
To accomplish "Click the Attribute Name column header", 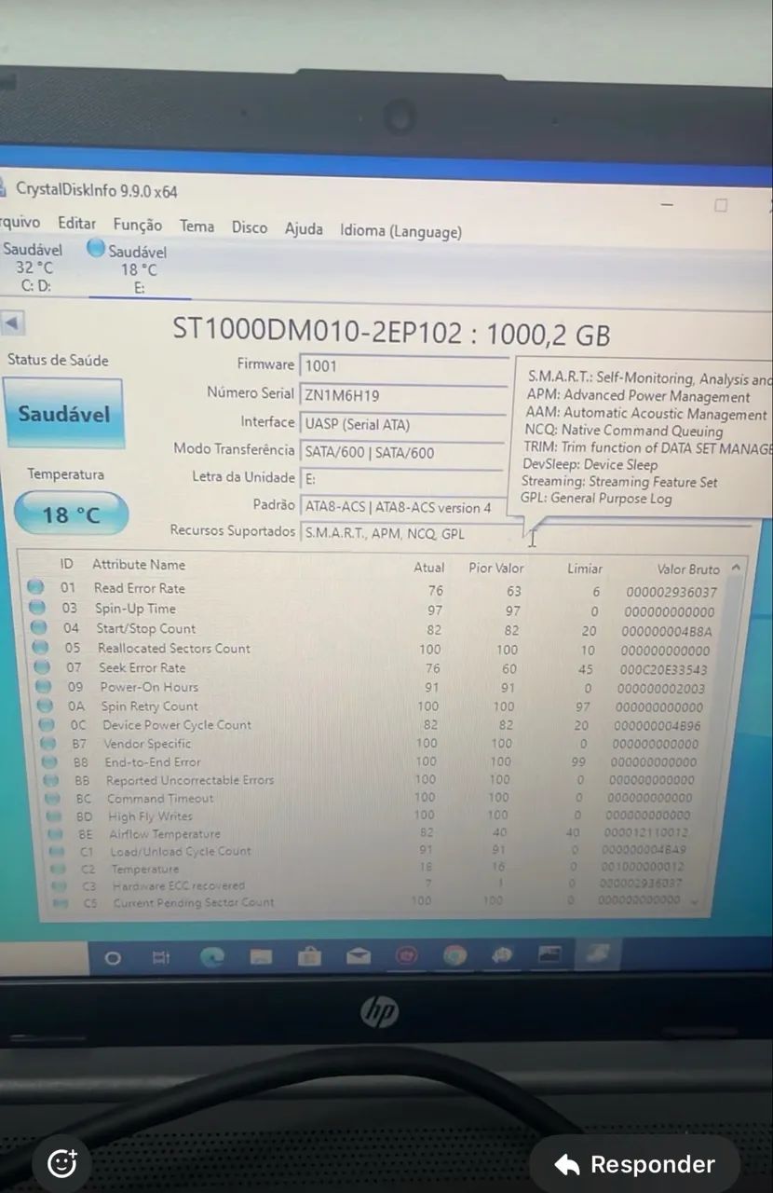I will [x=139, y=565].
